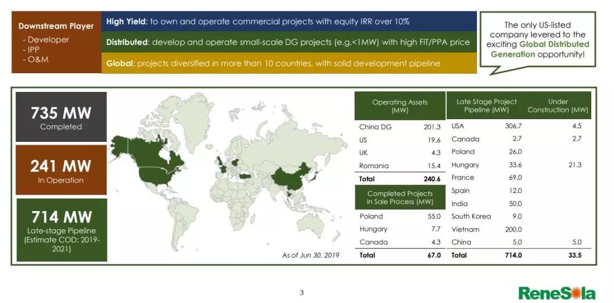The width and height of the screenshot is (614, 303).
Task: Select the 735 MW Completed box
Action: [x=61, y=117]
